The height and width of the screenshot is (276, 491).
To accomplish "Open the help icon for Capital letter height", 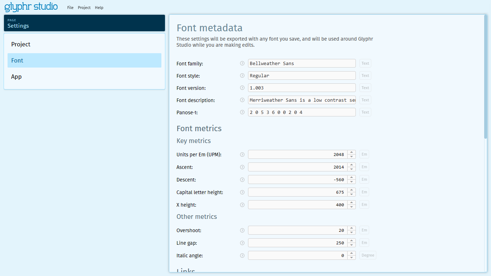I will coord(242,192).
